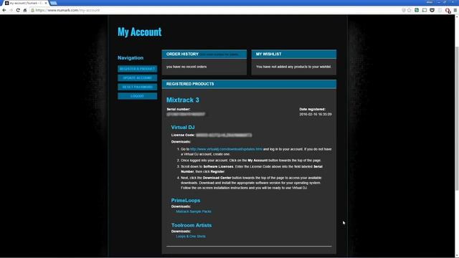The image size is (459, 258).
Task: Click the Register a Product button
Action: [137, 69]
